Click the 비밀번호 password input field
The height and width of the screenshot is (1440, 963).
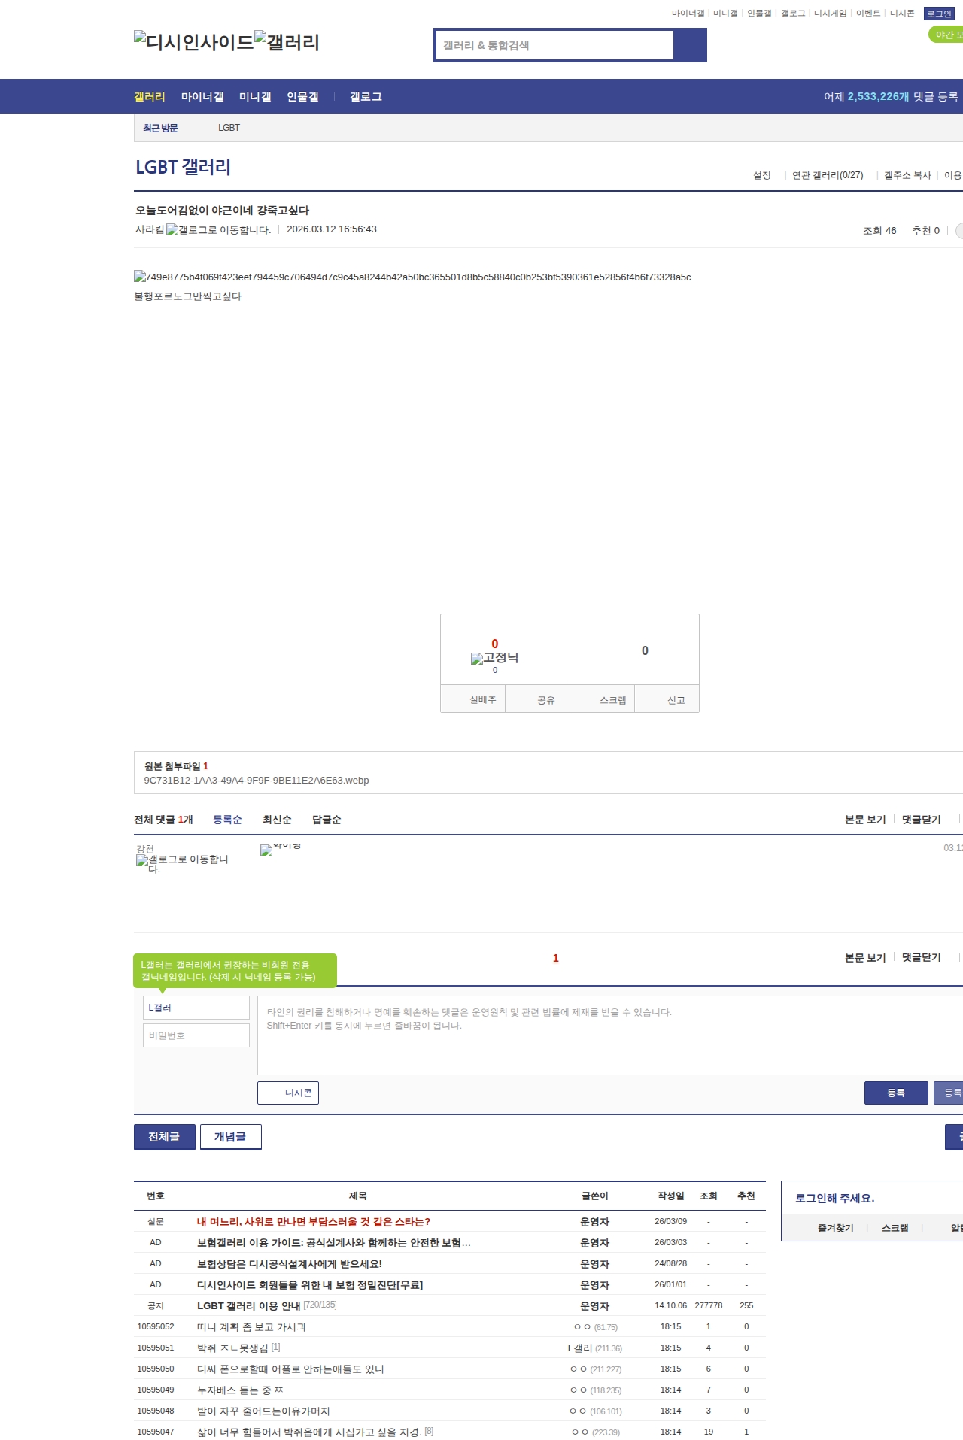(196, 1035)
